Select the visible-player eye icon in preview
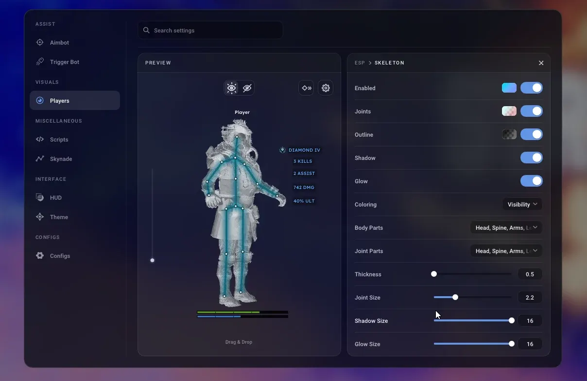 (x=231, y=88)
